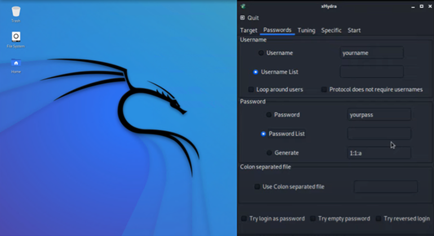Enable Loop around users checkbox
Image resolution: width=434 pixels, height=236 pixels.
(251, 90)
